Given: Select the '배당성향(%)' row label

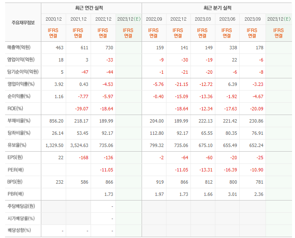Looking at the screenshot, I should [19, 230].
